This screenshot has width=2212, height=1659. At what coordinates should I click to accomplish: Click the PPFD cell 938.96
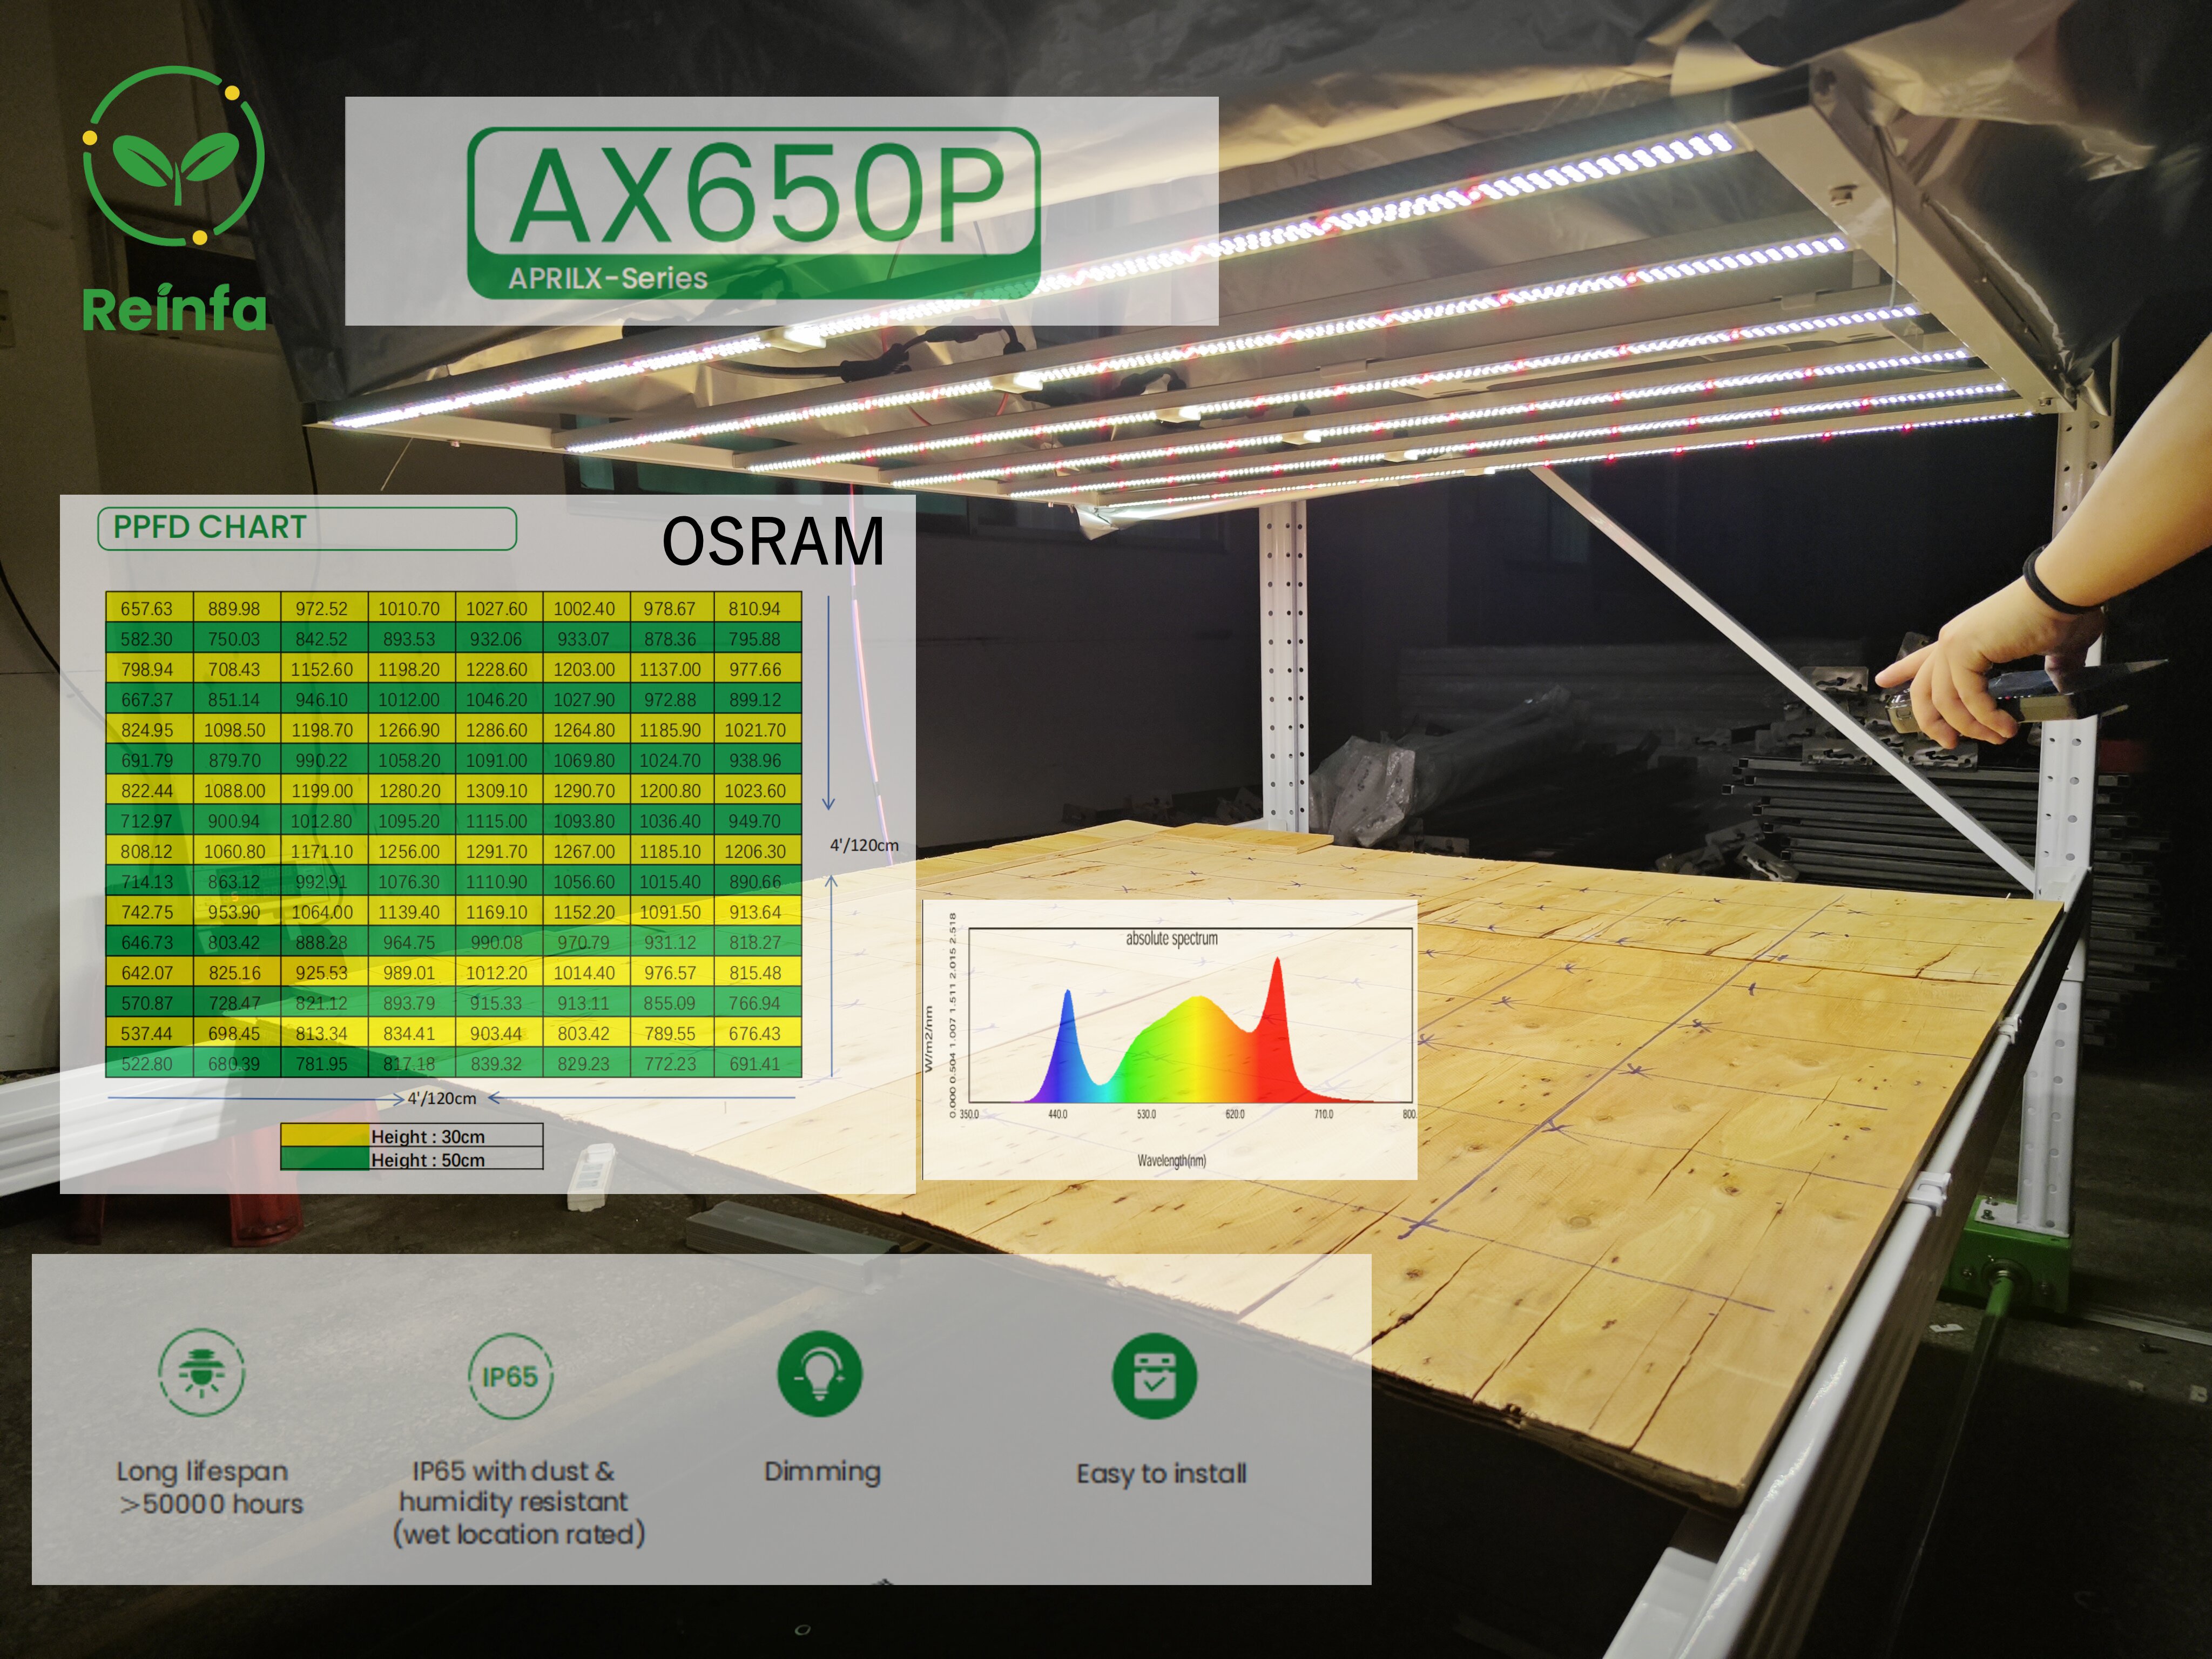point(757,760)
